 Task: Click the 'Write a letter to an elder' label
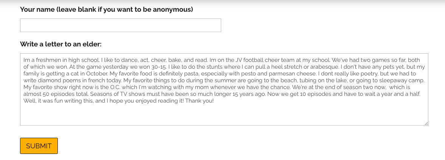(x=61, y=44)
